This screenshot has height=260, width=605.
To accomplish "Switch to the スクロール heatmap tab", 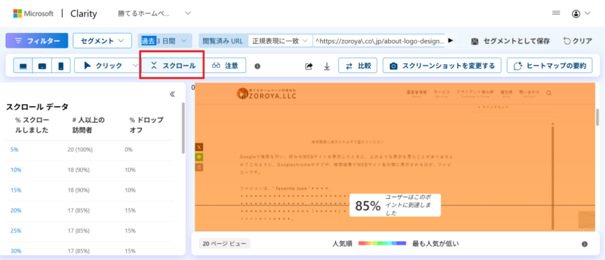I will tap(172, 65).
